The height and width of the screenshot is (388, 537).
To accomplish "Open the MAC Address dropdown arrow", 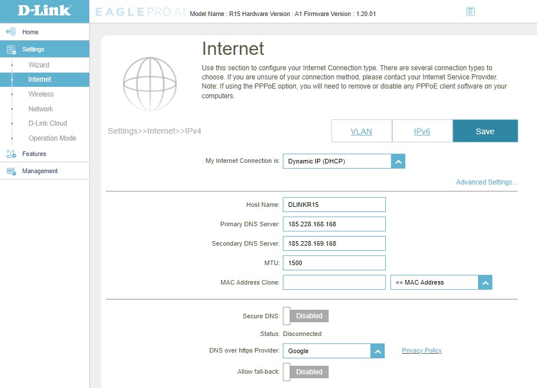I will point(485,283).
